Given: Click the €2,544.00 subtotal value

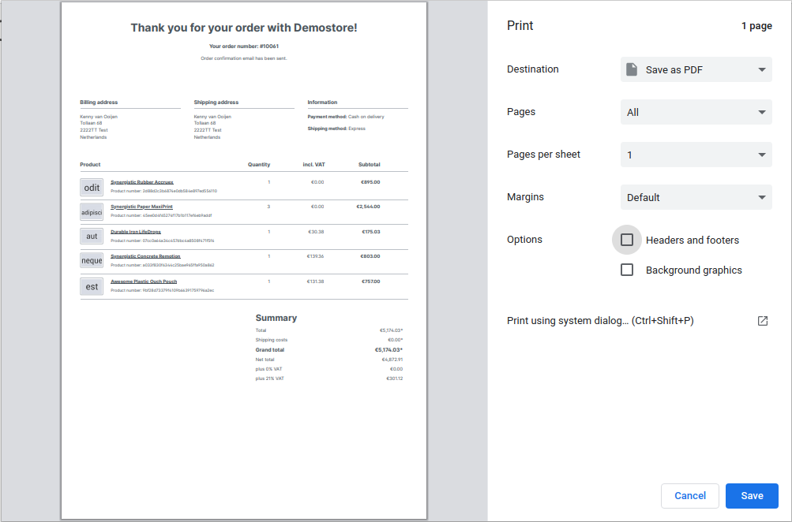Looking at the screenshot, I should (x=368, y=207).
